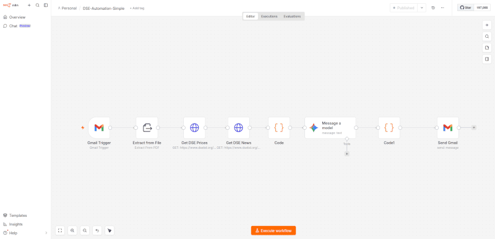Select the Gmail Trigger node

[x=99, y=128]
